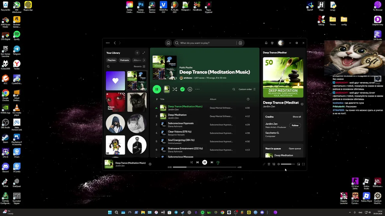The width and height of the screenshot is (385, 216).
Task: Click Show all in Credits section
Action: 297,117
